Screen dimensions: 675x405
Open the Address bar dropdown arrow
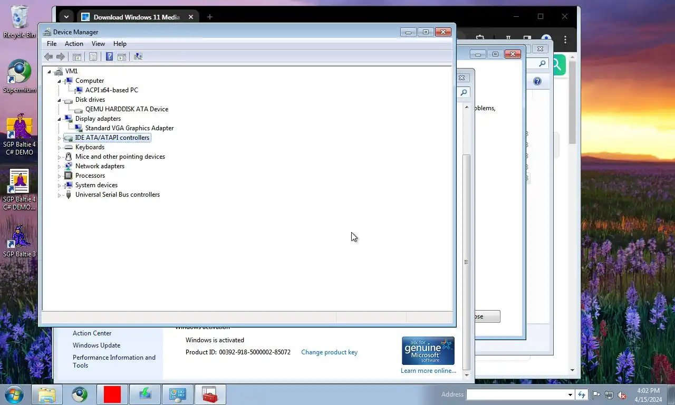570,394
